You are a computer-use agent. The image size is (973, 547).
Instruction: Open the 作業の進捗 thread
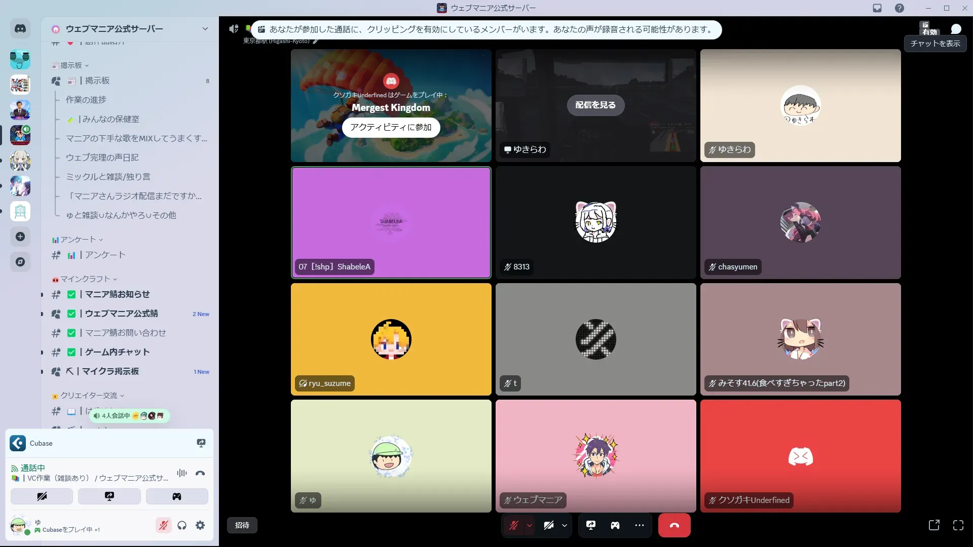point(86,100)
